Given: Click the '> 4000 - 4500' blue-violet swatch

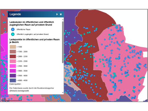Looking at the screenshot, I should [x=13, y=80].
